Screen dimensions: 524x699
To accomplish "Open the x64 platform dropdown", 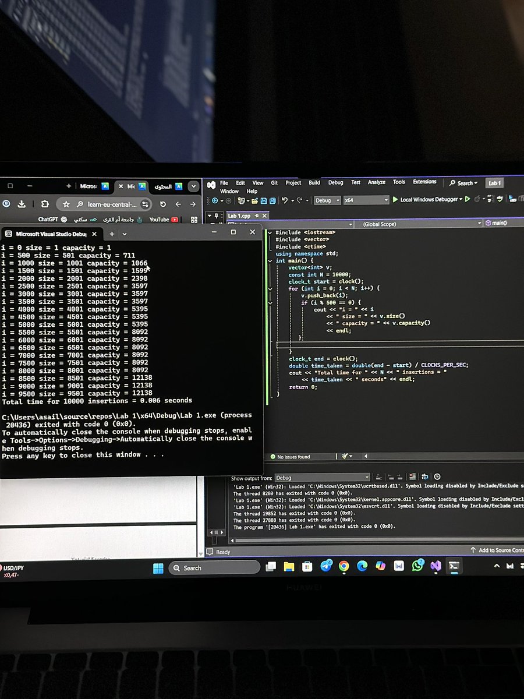I will click(366, 200).
